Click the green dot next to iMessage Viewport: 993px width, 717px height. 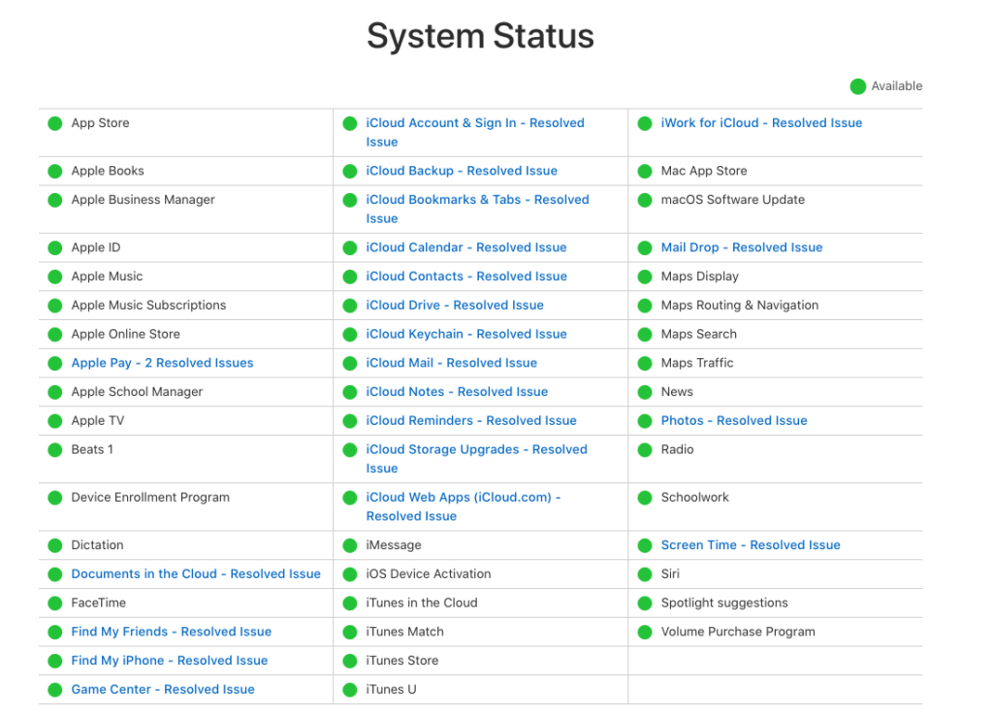tap(349, 545)
